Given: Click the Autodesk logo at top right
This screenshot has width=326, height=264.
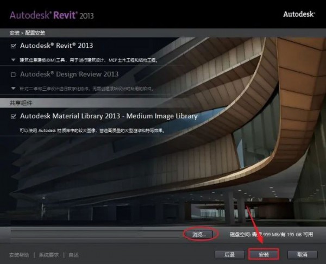Looking at the screenshot, I should (299, 14).
